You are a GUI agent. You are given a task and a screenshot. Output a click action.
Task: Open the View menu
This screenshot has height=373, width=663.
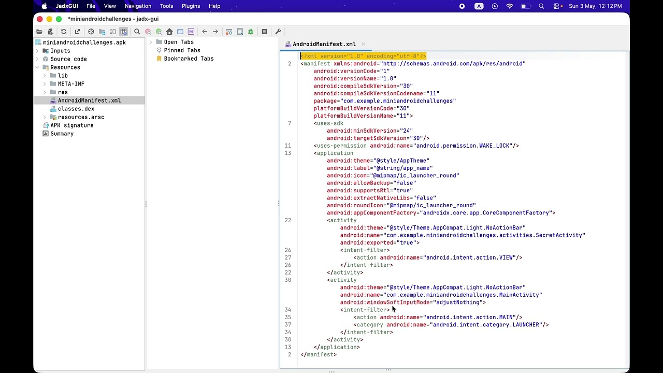110,6
